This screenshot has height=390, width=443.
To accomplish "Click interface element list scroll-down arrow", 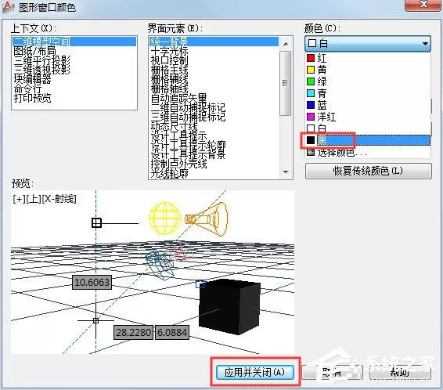I will 286,172.
